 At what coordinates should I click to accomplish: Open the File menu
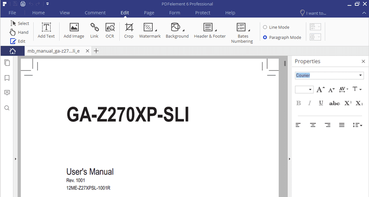coord(12,13)
